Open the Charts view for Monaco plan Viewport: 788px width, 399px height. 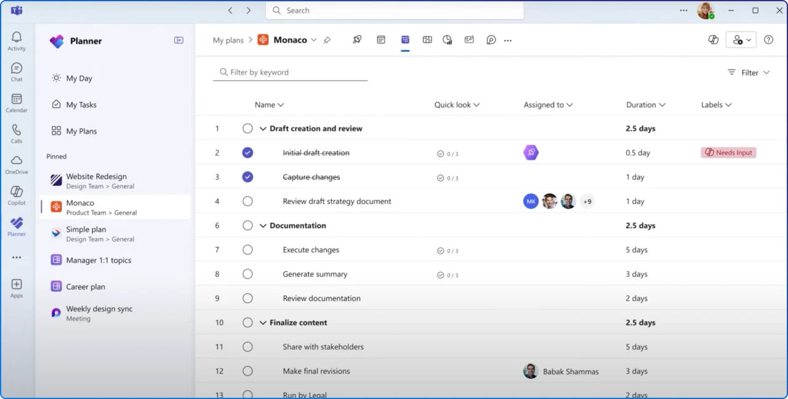(447, 39)
